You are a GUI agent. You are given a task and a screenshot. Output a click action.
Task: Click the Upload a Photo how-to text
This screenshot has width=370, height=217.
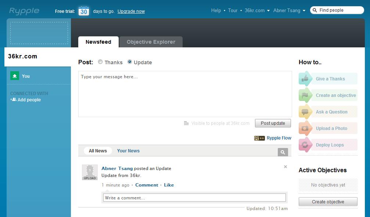[331, 128]
